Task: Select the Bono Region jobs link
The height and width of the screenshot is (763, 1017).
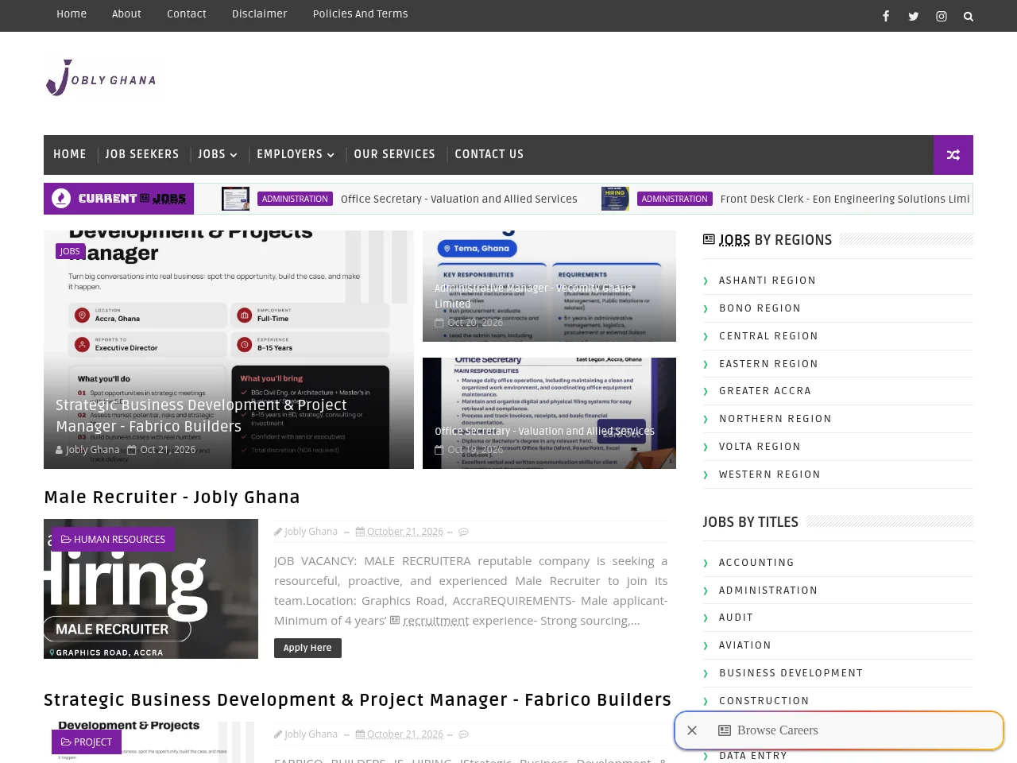Action: pos(760,308)
